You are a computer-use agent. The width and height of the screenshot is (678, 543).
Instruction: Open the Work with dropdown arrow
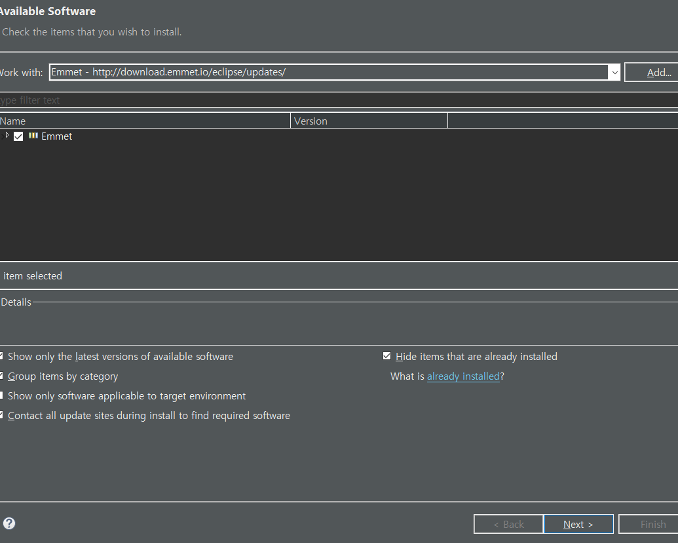614,72
